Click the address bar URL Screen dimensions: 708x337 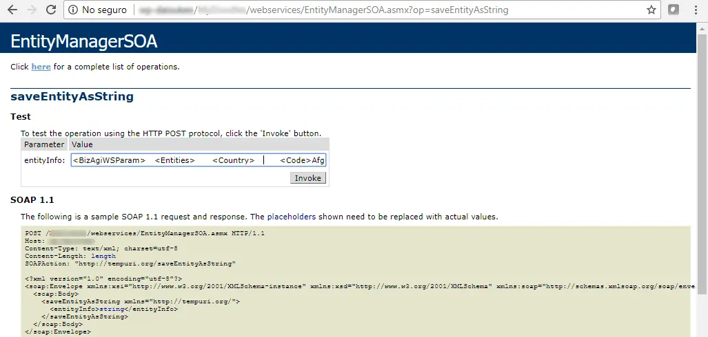click(324, 10)
